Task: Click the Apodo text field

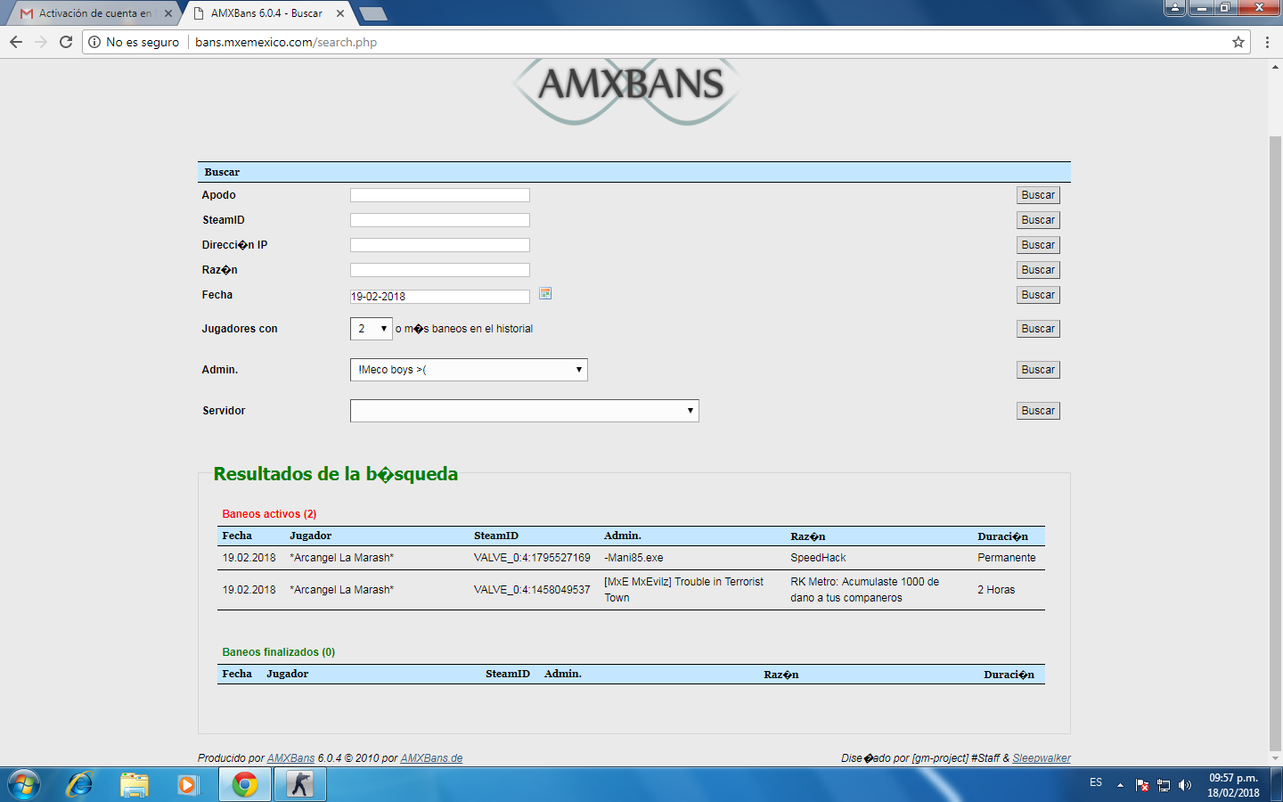Action: coord(440,195)
